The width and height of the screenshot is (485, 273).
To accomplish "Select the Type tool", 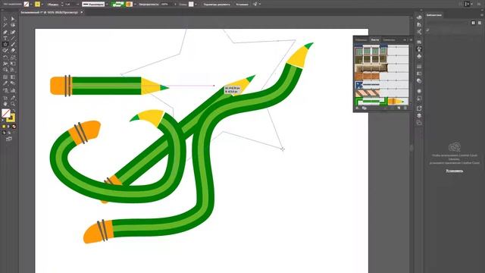I will pyautogui.click(x=5, y=39).
